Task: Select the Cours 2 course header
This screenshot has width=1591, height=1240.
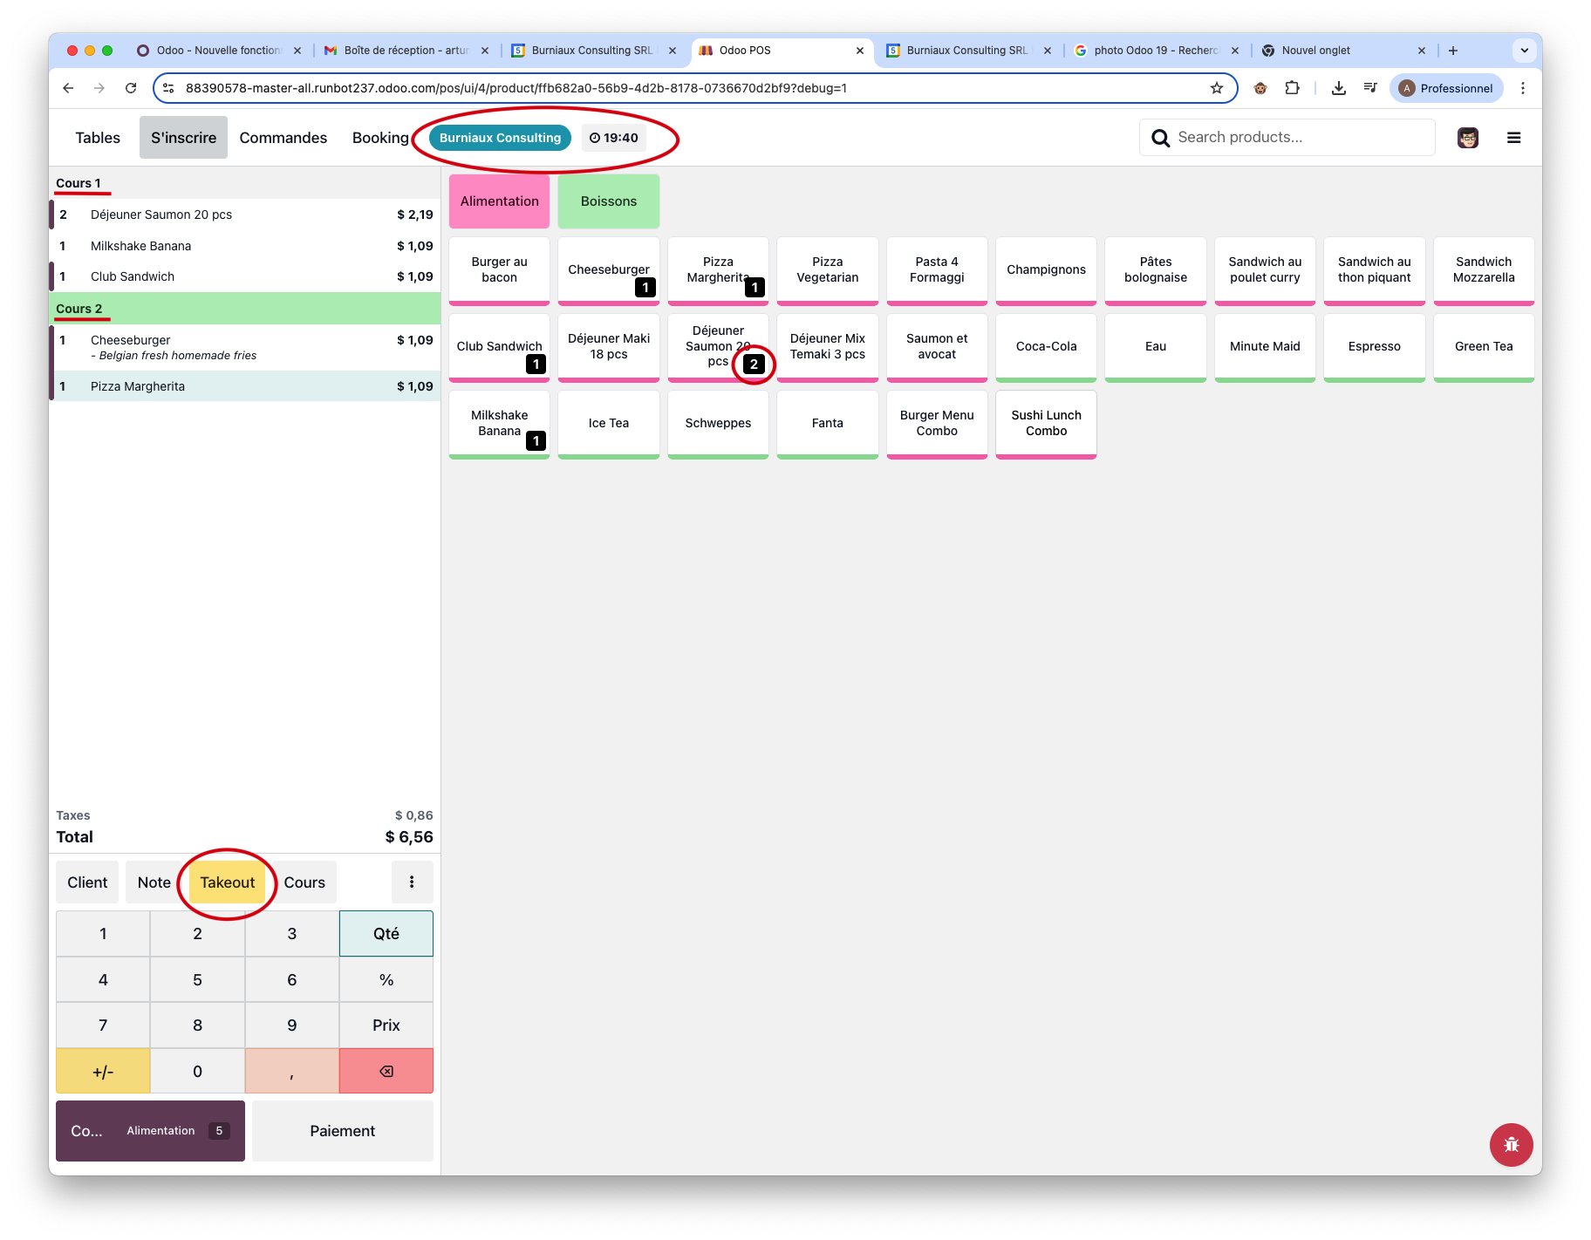Action: (244, 309)
